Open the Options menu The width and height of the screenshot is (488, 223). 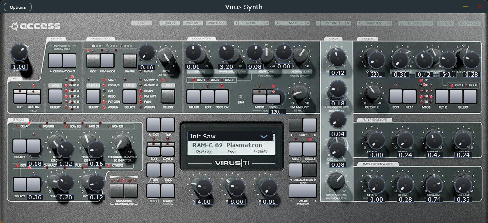[x=17, y=7]
